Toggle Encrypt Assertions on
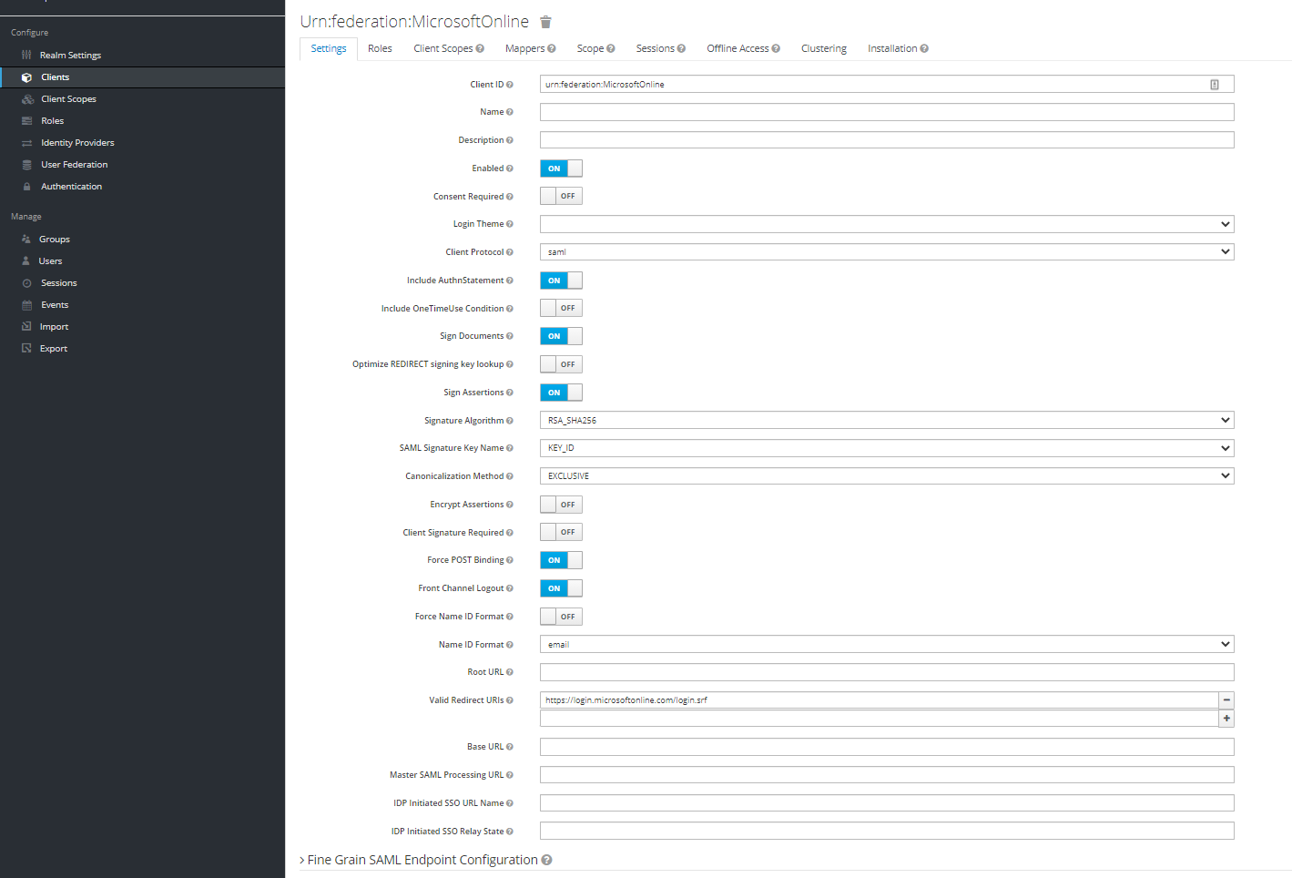1292x878 pixels. click(x=561, y=505)
